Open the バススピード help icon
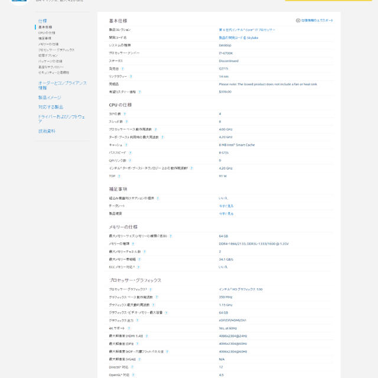 click(x=130, y=152)
